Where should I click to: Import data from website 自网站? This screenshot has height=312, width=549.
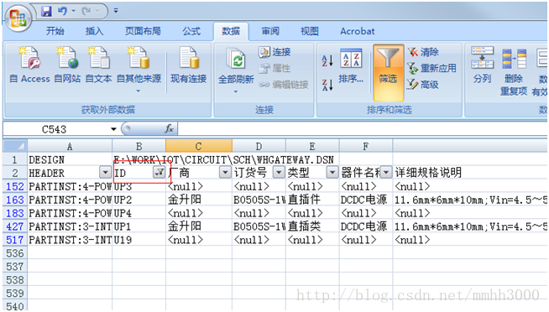67,65
